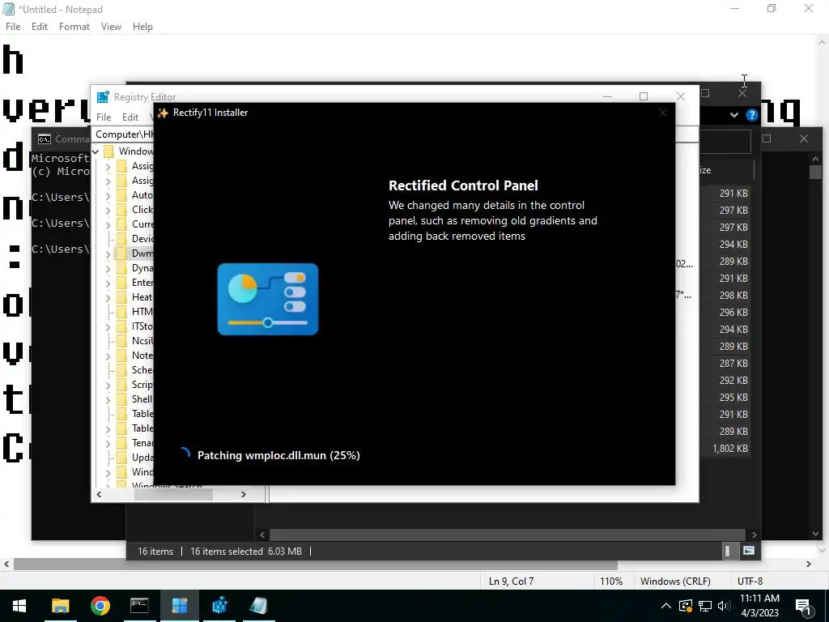Expand the Dwm registry key
The height and width of the screenshot is (622, 829).
(x=108, y=253)
